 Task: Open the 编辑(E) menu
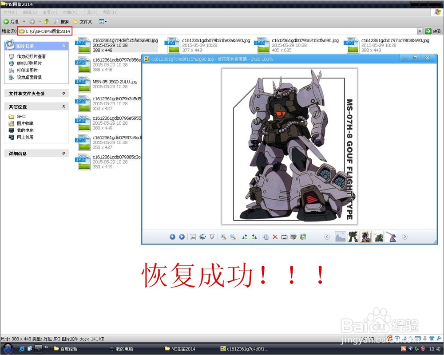pyautogui.click(x=30, y=12)
